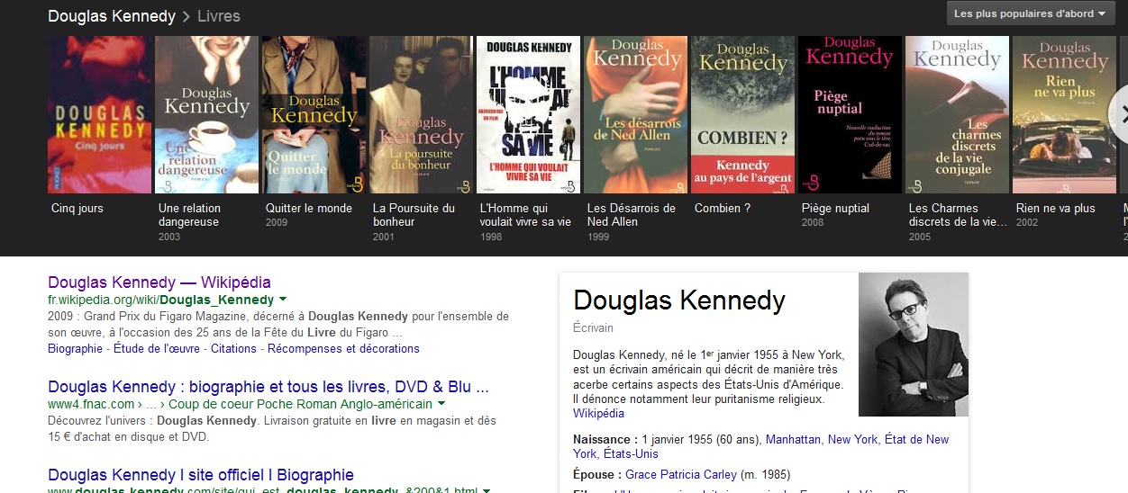Click the 'Douglas Kennedy' knowledge panel heading
The height and width of the screenshot is (493, 1128).
(679, 300)
